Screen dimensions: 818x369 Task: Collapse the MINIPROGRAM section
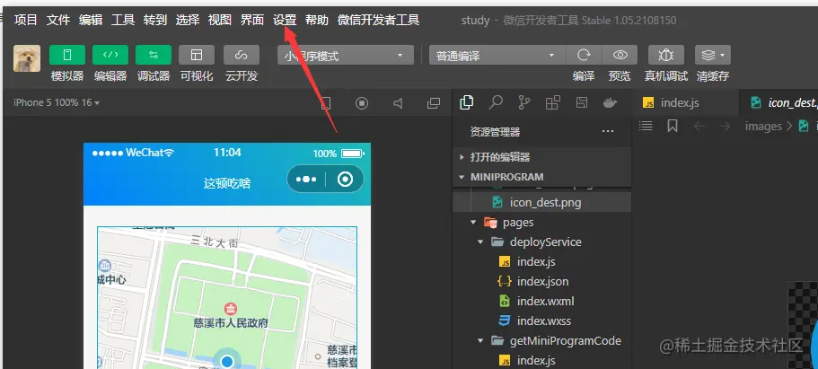tap(542, 177)
